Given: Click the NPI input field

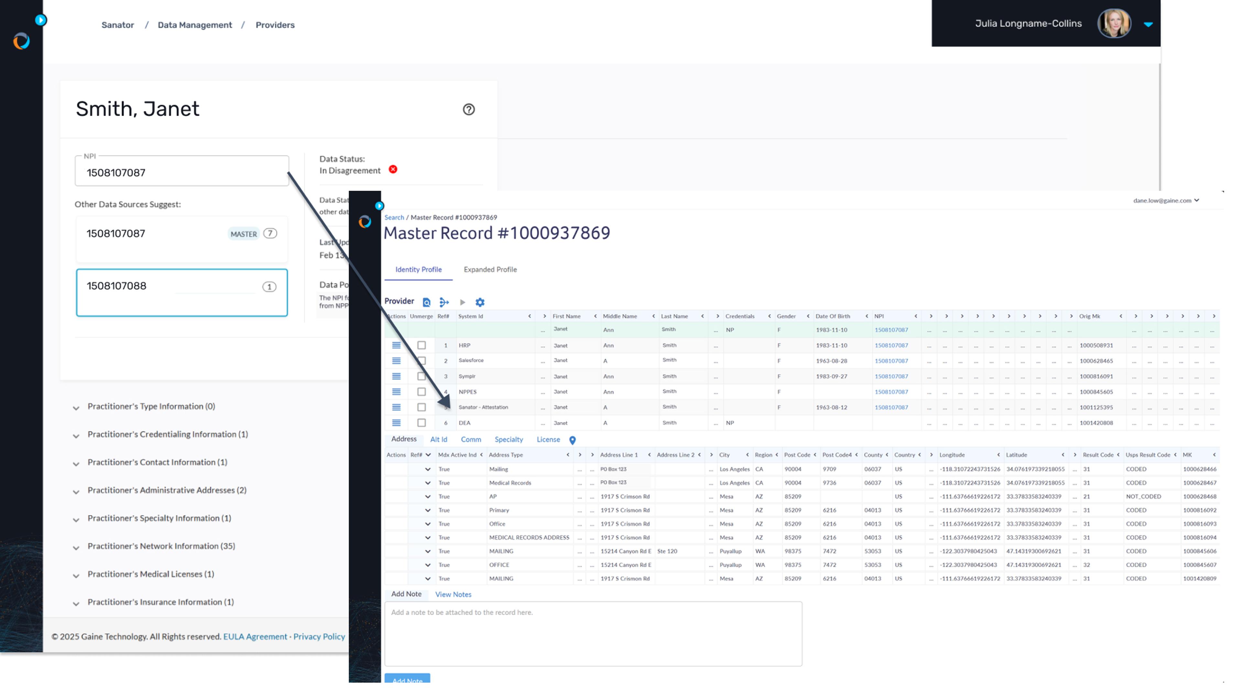Looking at the screenshot, I should pyautogui.click(x=182, y=171).
